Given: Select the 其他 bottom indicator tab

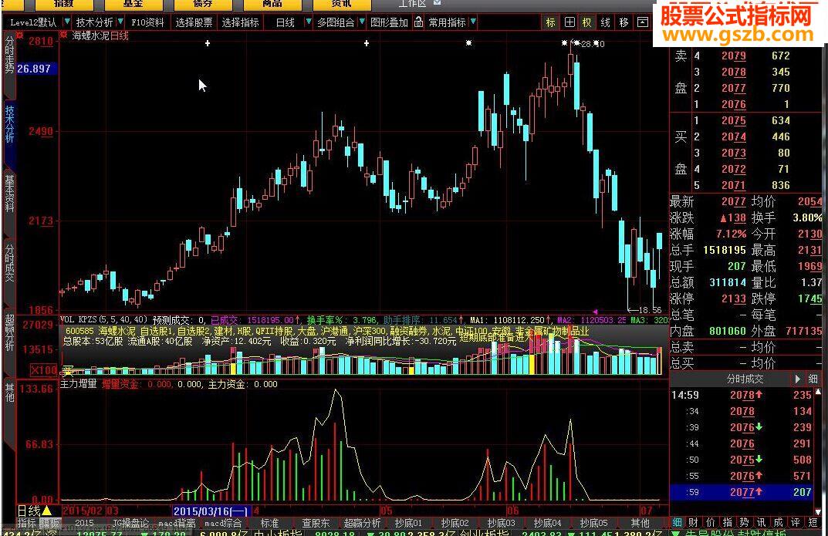Looking at the screenshot, I should [x=640, y=523].
